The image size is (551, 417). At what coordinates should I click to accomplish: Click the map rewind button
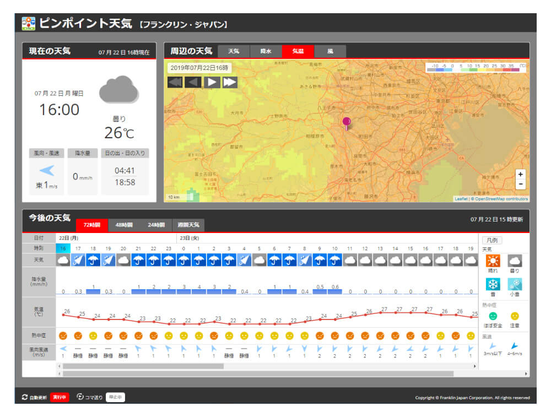175,83
